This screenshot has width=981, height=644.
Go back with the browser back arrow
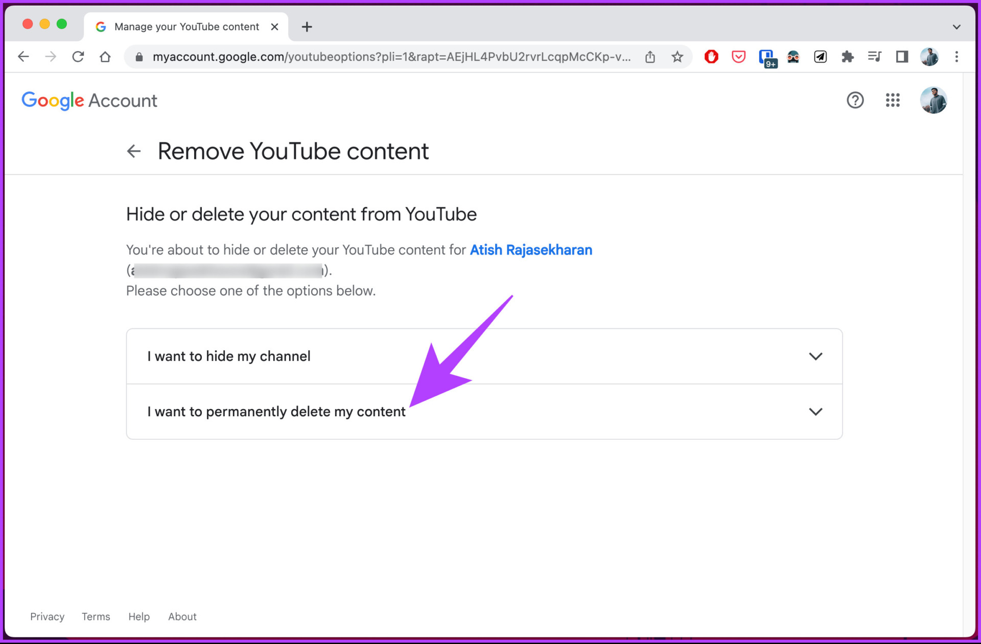[24, 57]
